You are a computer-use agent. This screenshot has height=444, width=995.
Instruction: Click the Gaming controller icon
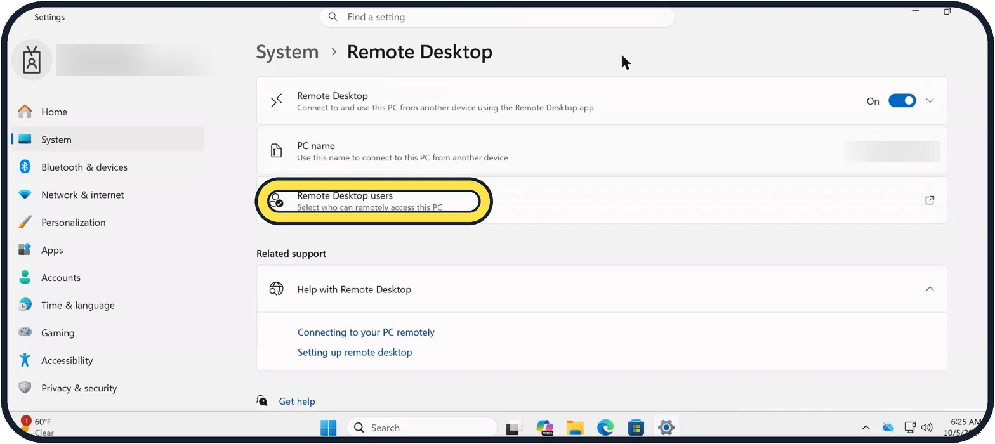(x=25, y=332)
